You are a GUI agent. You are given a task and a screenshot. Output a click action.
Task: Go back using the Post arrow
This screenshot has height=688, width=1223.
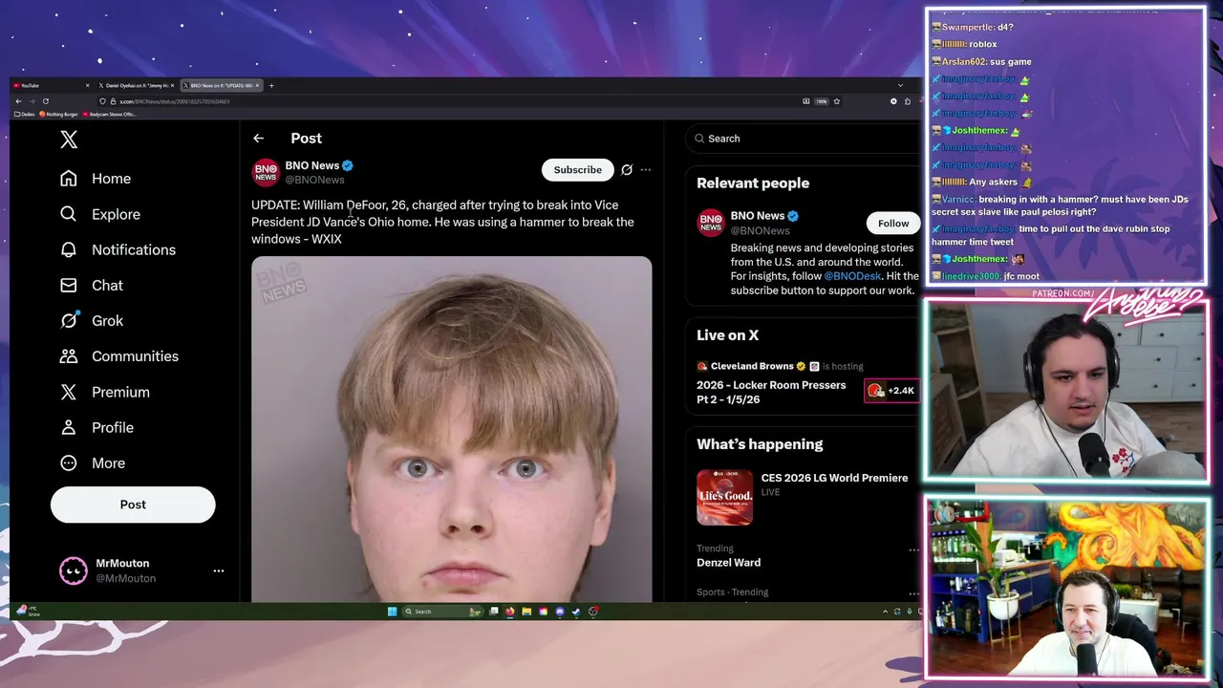[258, 139]
